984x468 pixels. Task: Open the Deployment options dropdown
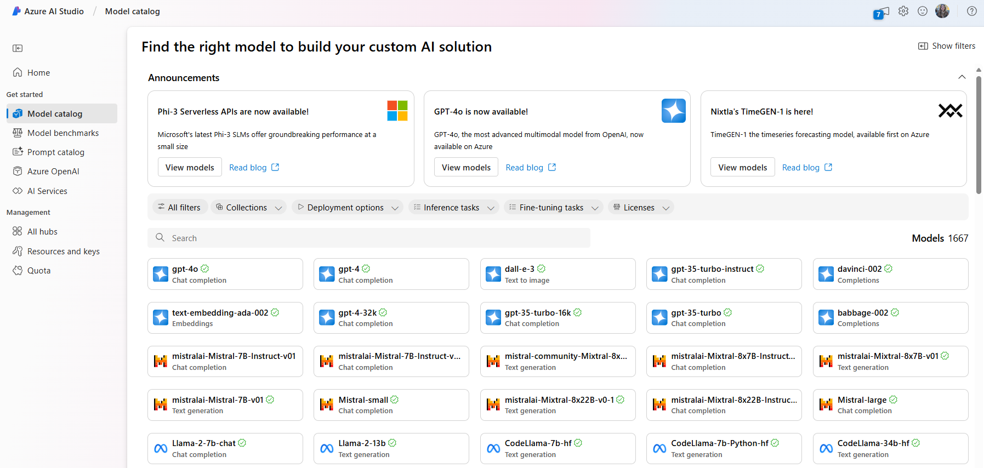coord(348,207)
